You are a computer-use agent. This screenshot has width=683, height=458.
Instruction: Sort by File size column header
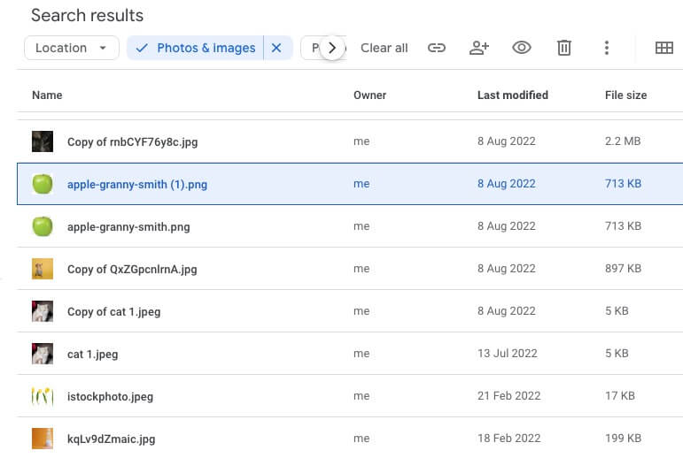point(625,95)
